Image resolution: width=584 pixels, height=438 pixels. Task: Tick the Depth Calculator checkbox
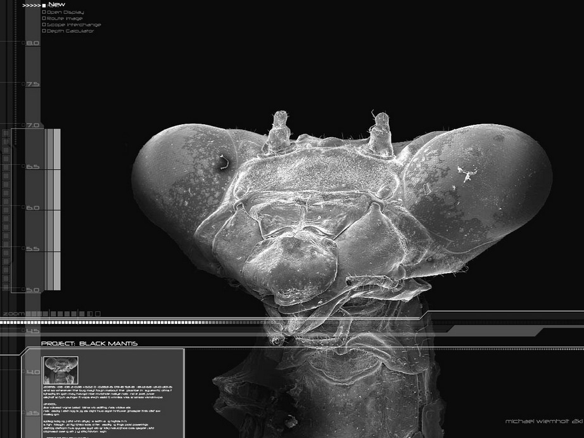coord(44,31)
